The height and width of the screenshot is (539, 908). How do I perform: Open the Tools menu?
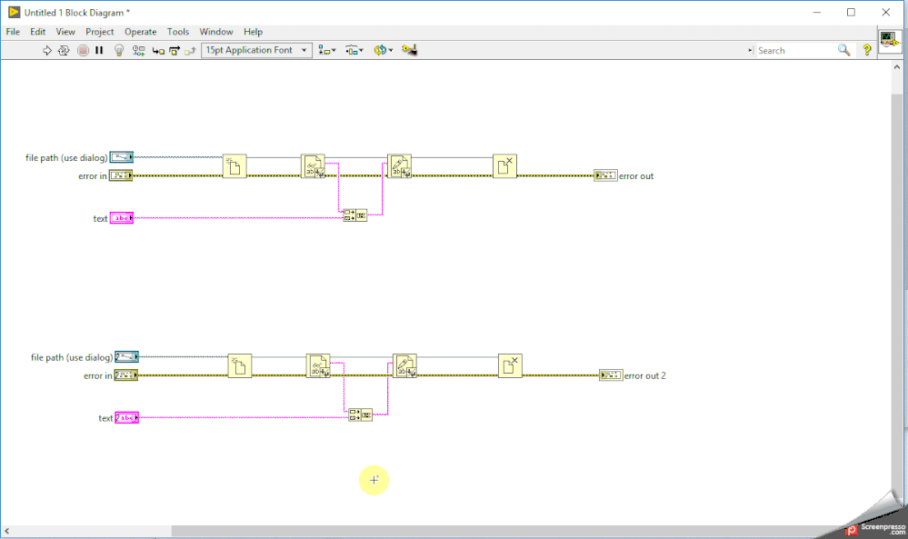pos(178,32)
